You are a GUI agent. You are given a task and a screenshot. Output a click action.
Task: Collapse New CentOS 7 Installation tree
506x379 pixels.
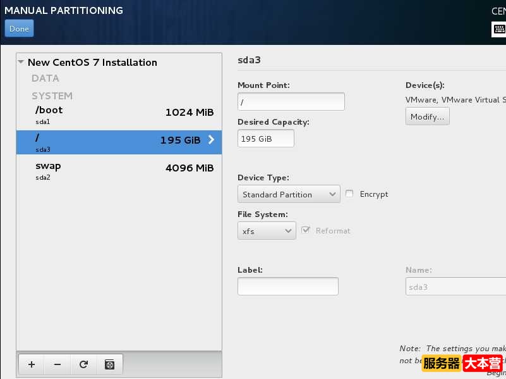click(21, 62)
